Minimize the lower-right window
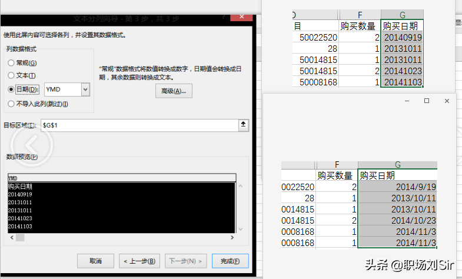Image resolution: width=462 pixels, height=279 pixels. [x=407, y=101]
